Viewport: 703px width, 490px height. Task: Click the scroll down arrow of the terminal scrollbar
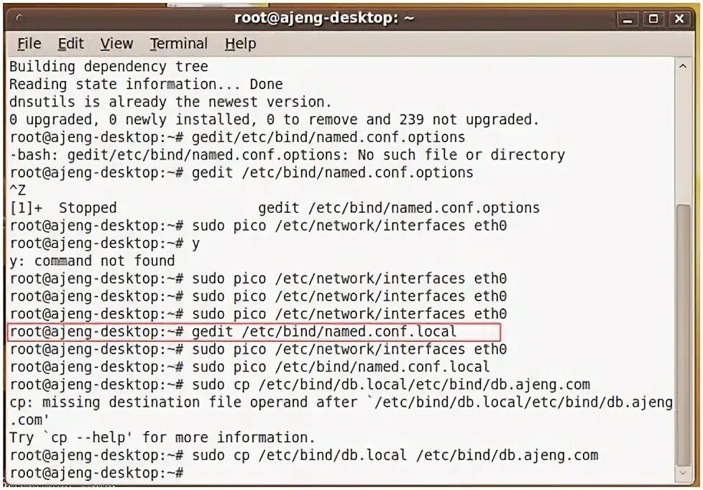(x=683, y=473)
